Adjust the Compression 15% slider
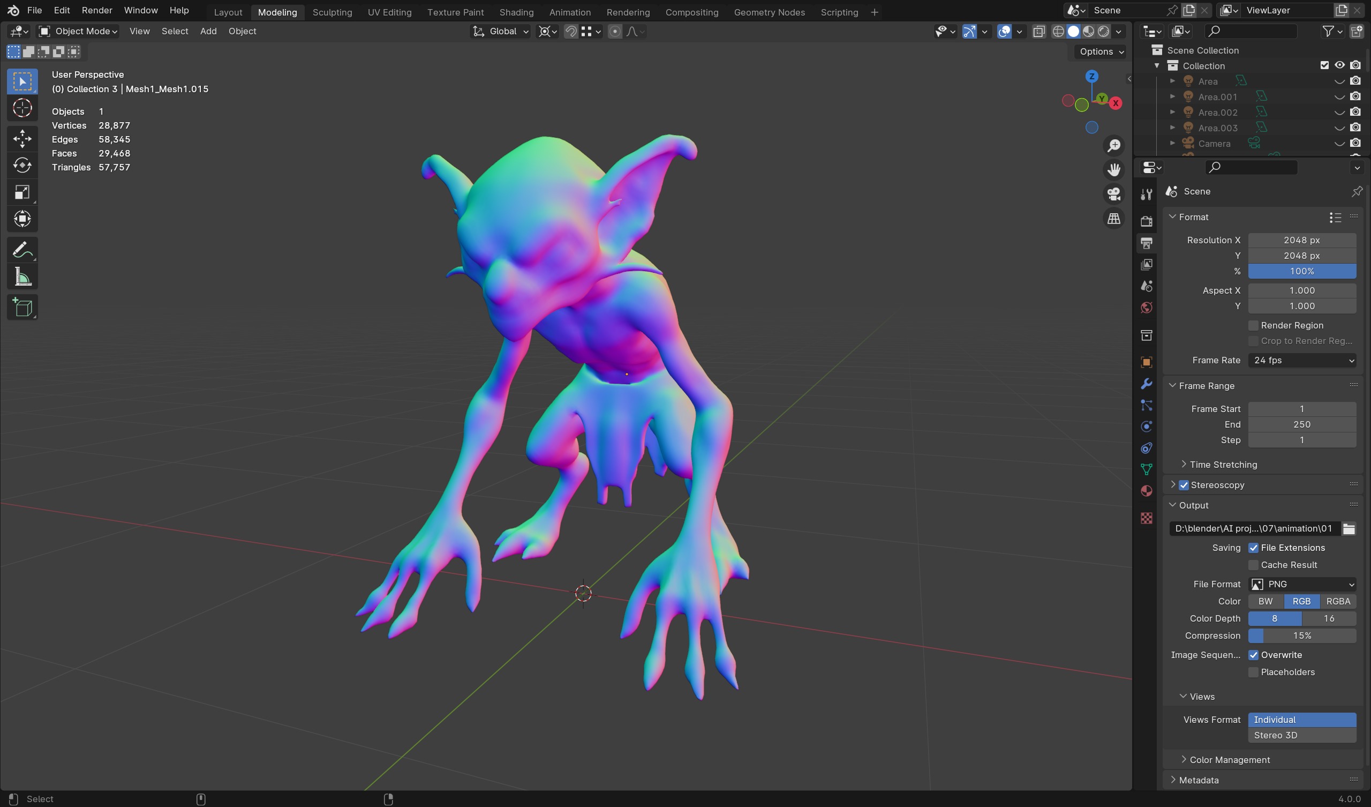This screenshot has height=807, width=1371. 1302,636
